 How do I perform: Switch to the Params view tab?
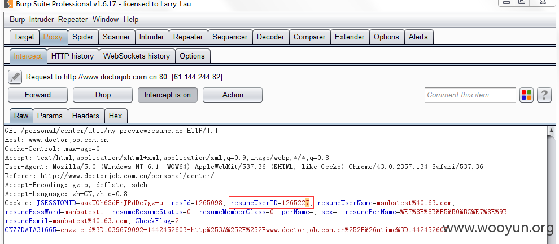pos(50,116)
